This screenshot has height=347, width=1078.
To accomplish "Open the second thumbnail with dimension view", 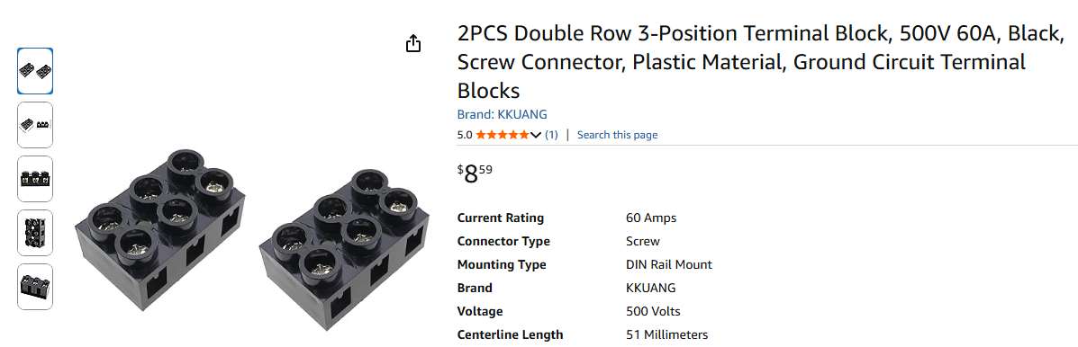I will click(x=35, y=125).
